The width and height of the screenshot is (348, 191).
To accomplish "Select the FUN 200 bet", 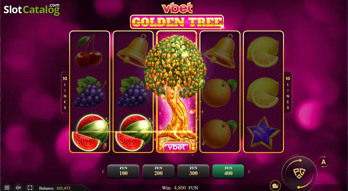I will (158, 171).
